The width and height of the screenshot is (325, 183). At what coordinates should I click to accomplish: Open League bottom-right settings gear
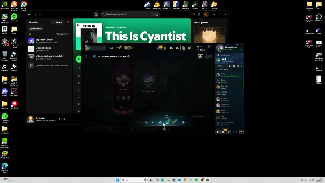coord(241,132)
